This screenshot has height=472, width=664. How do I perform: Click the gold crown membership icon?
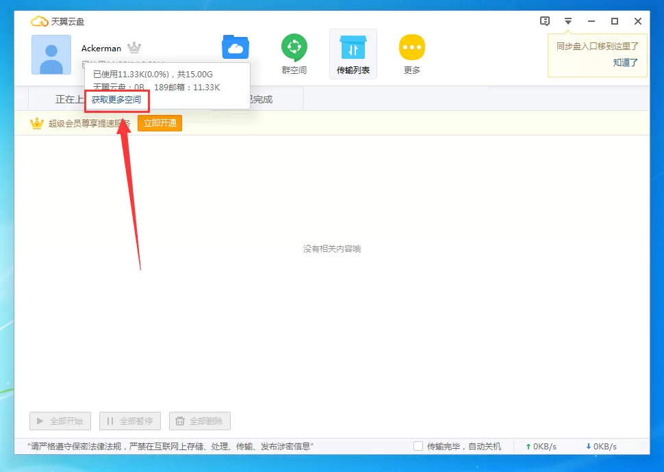click(37, 123)
